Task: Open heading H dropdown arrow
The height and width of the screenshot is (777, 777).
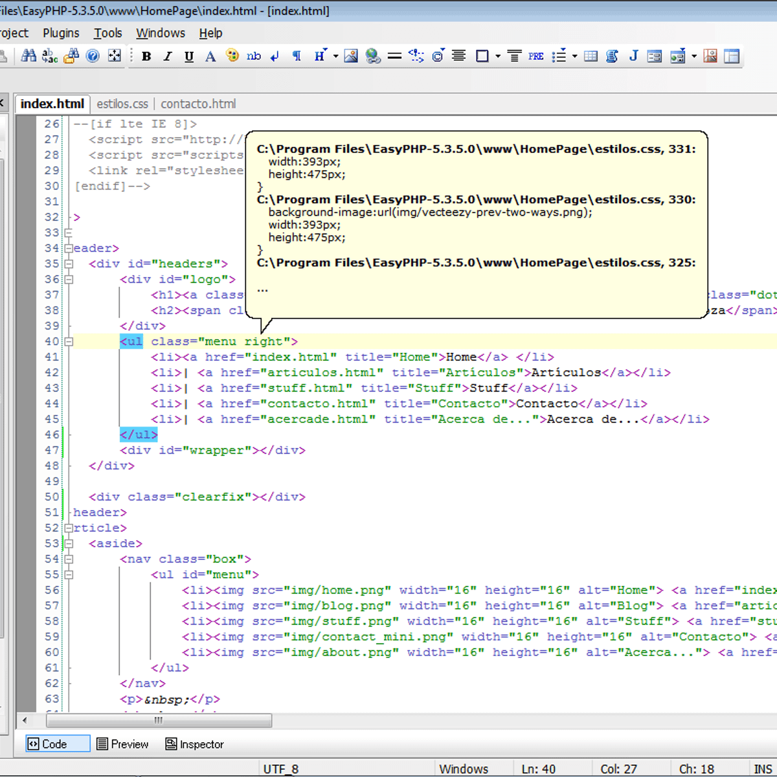Action: pos(335,56)
